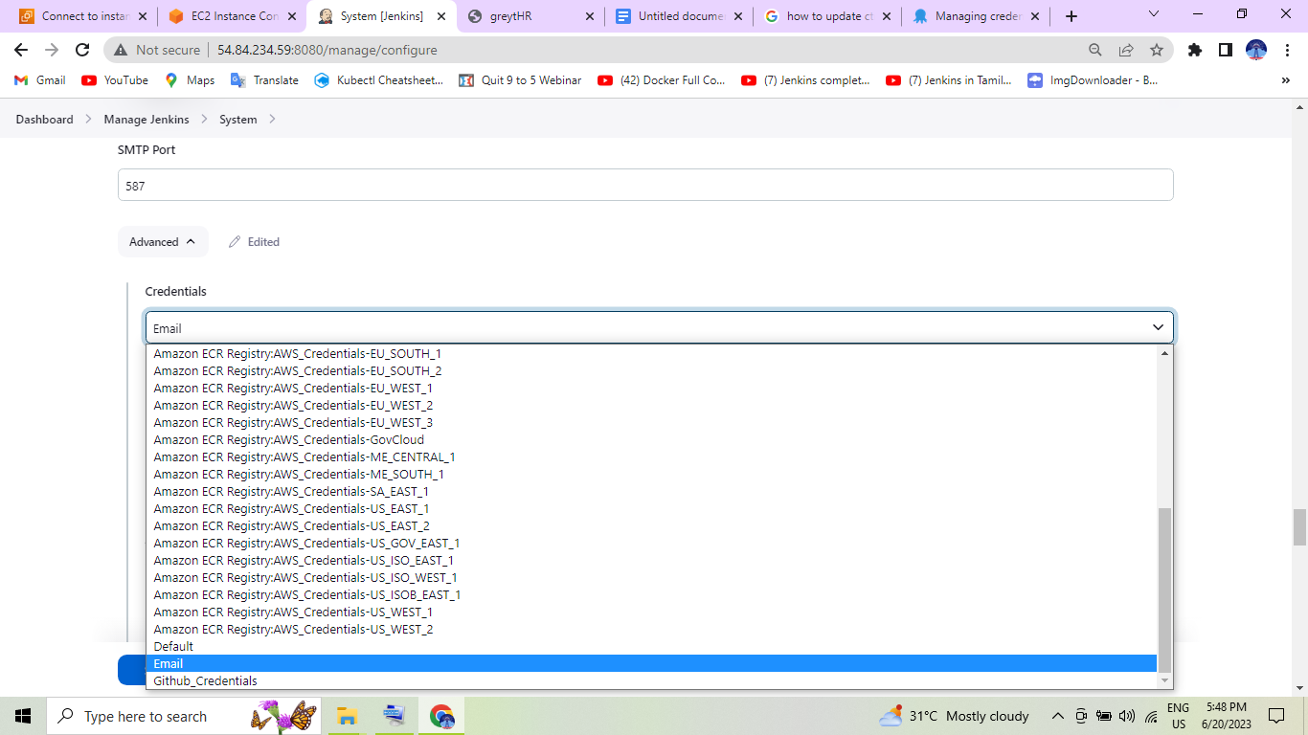Select AWS_Credentials-US_GOV_EAST_1 option

[x=651, y=544]
